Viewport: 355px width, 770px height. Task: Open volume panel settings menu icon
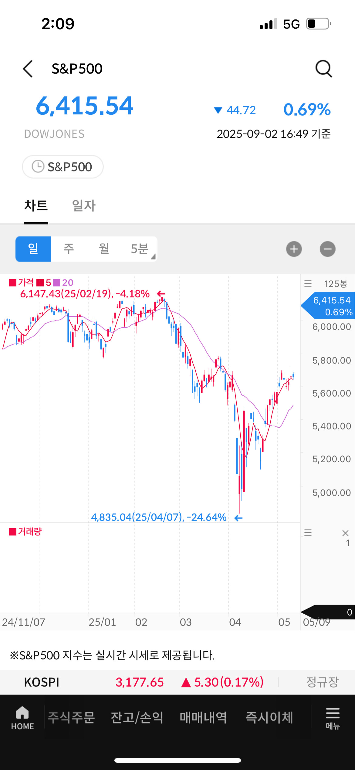click(308, 532)
